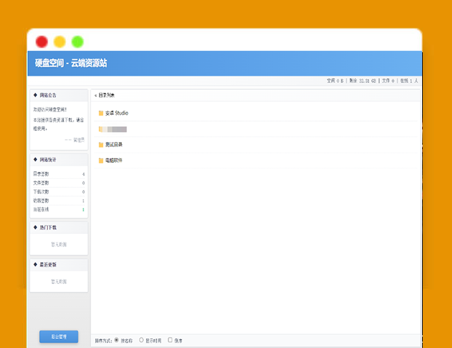Viewport: 452px width, 348px height.
Task: Click the 文件总数 statistics row
Action: (x=59, y=183)
